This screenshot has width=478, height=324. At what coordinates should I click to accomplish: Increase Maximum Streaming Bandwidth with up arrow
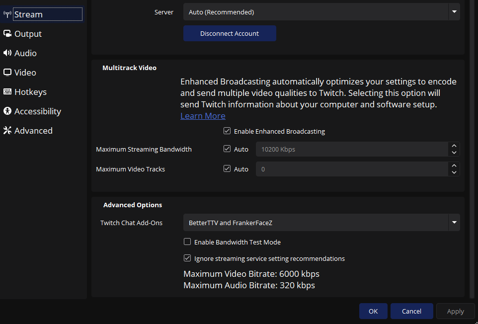pyautogui.click(x=454, y=146)
